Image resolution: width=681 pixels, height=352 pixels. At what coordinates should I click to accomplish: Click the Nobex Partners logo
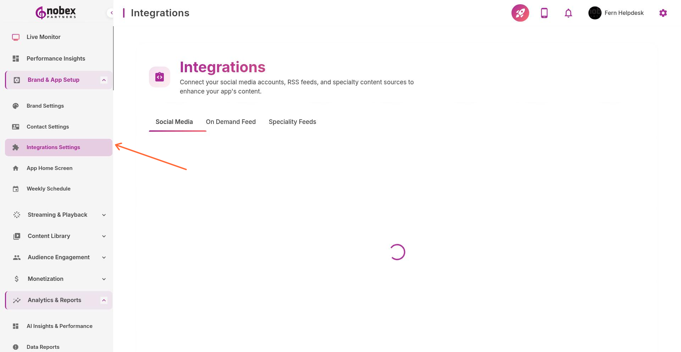click(x=55, y=12)
